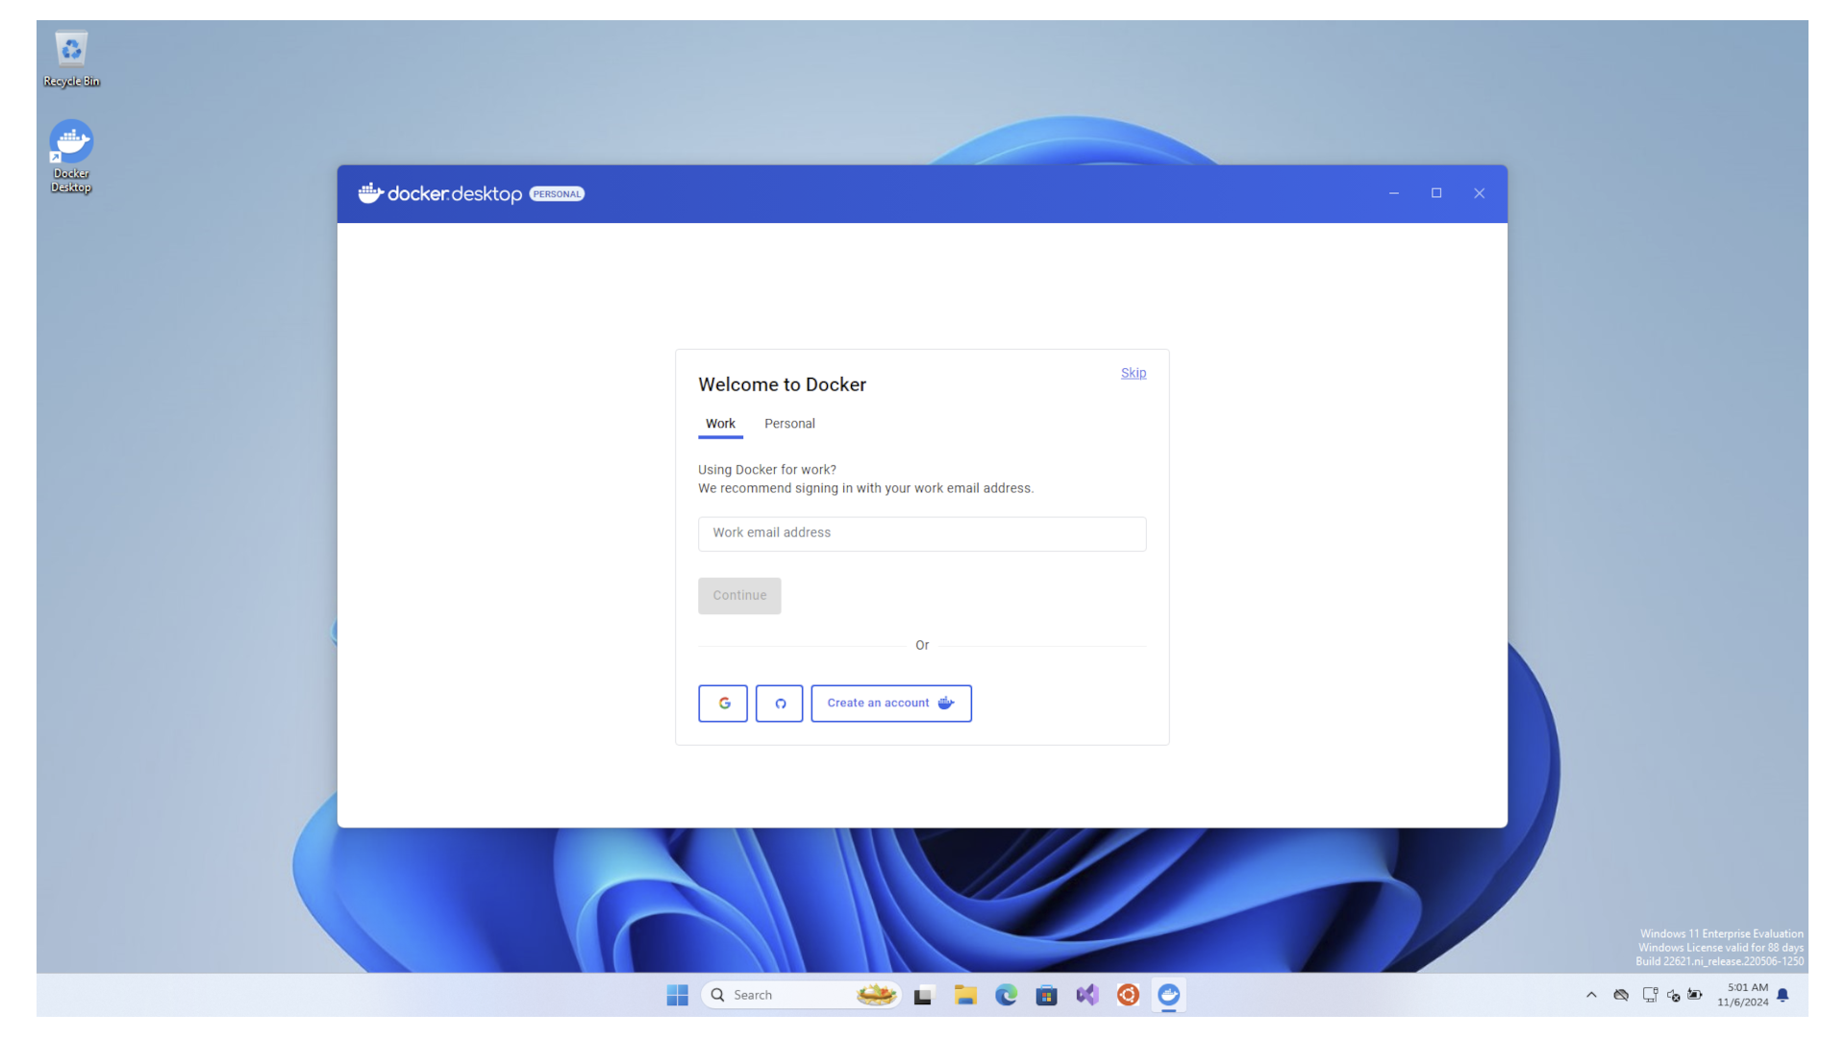Open Microsoft Edge from the taskbar
The width and height of the screenshot is (1846, 1038).
(1006, 995)
